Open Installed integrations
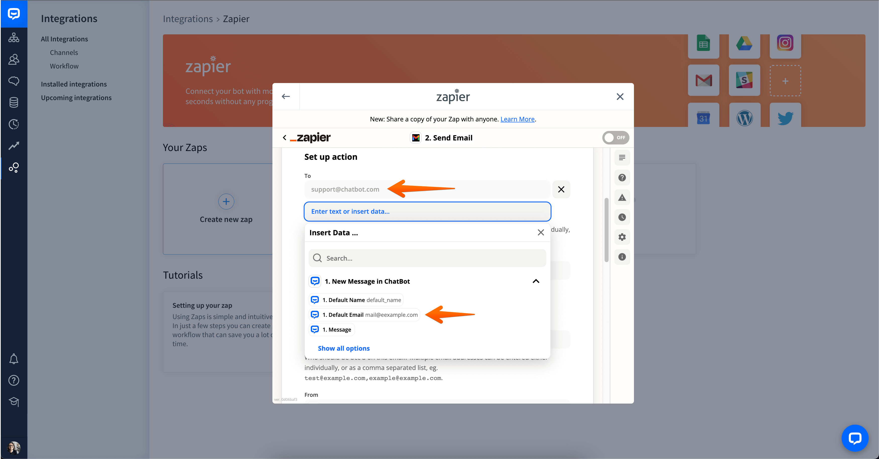Image resolution: width=879 pixels, height=459 pixels. pos(74,84)
